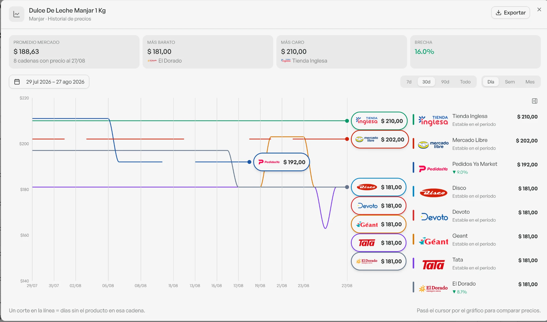Click green color bar beside Tienda Inglesa
Viewport: 547px width, 322px height.
(413, 120)
